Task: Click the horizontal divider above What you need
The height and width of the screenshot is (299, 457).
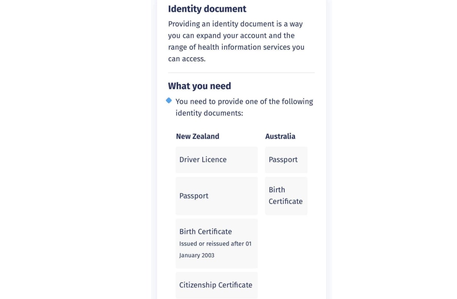Action: (241, 73)
